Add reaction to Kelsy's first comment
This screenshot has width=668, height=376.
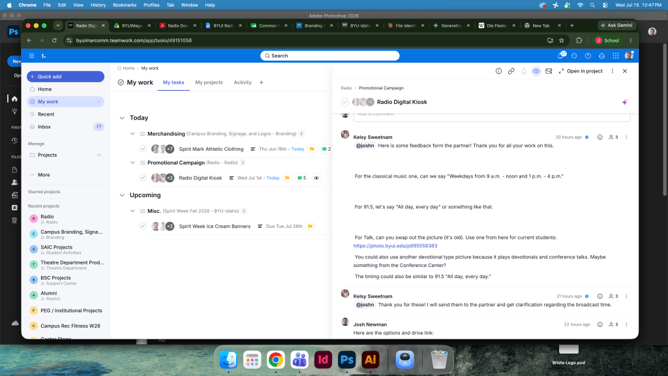tap(600, 137)
